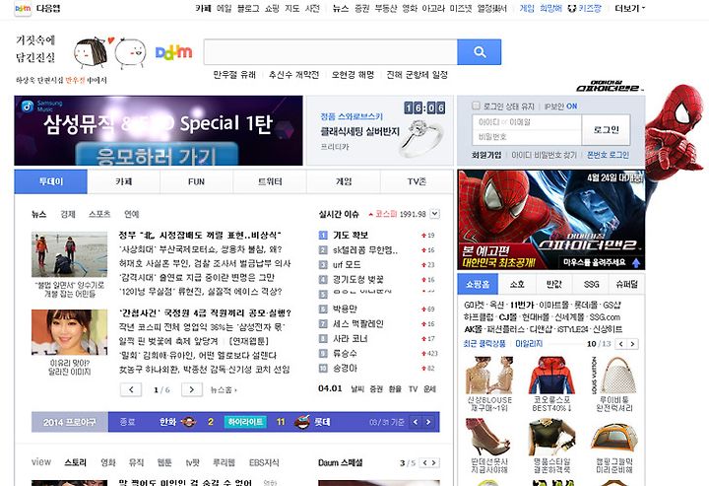Select the 쇼핑몰 shopping tab
This screenshot has width=709, height=486.
(x=478, y=284)
